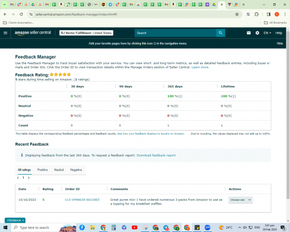
Task: Click the search magnifier button
Action: point(220,33)
